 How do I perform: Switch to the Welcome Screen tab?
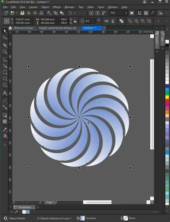(x=23, y=28)
